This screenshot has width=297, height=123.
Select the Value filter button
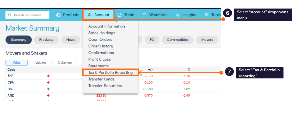click(17, 63)
